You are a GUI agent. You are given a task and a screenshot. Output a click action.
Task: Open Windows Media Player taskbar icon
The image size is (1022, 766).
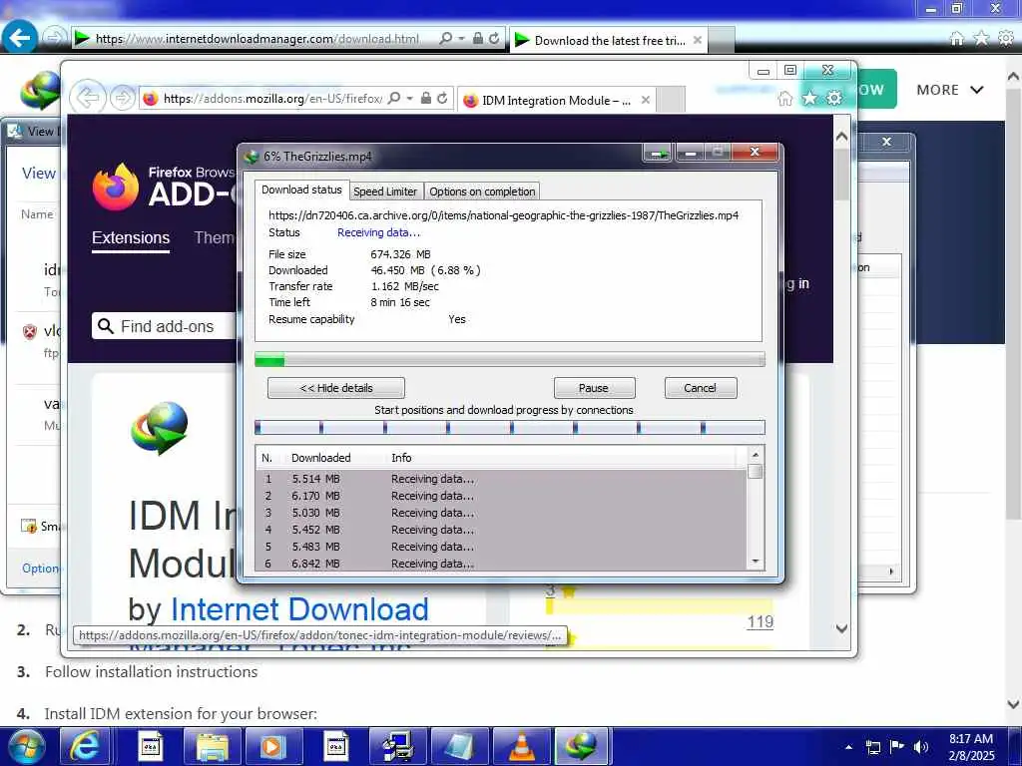273,746
